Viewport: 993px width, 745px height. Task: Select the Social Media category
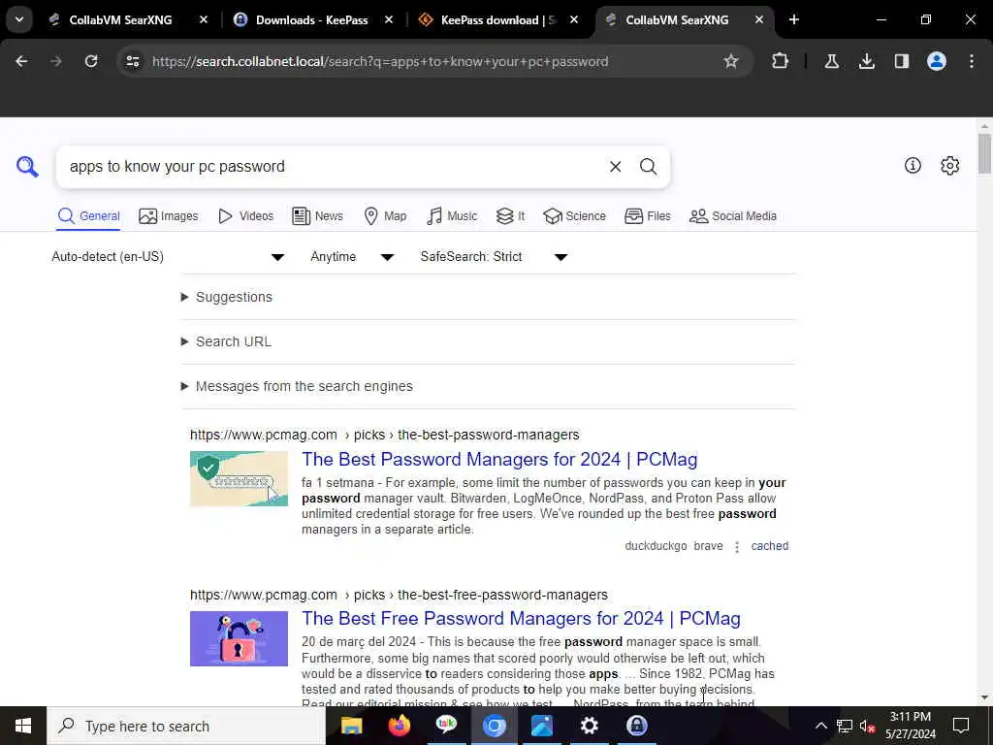point(733,216)
